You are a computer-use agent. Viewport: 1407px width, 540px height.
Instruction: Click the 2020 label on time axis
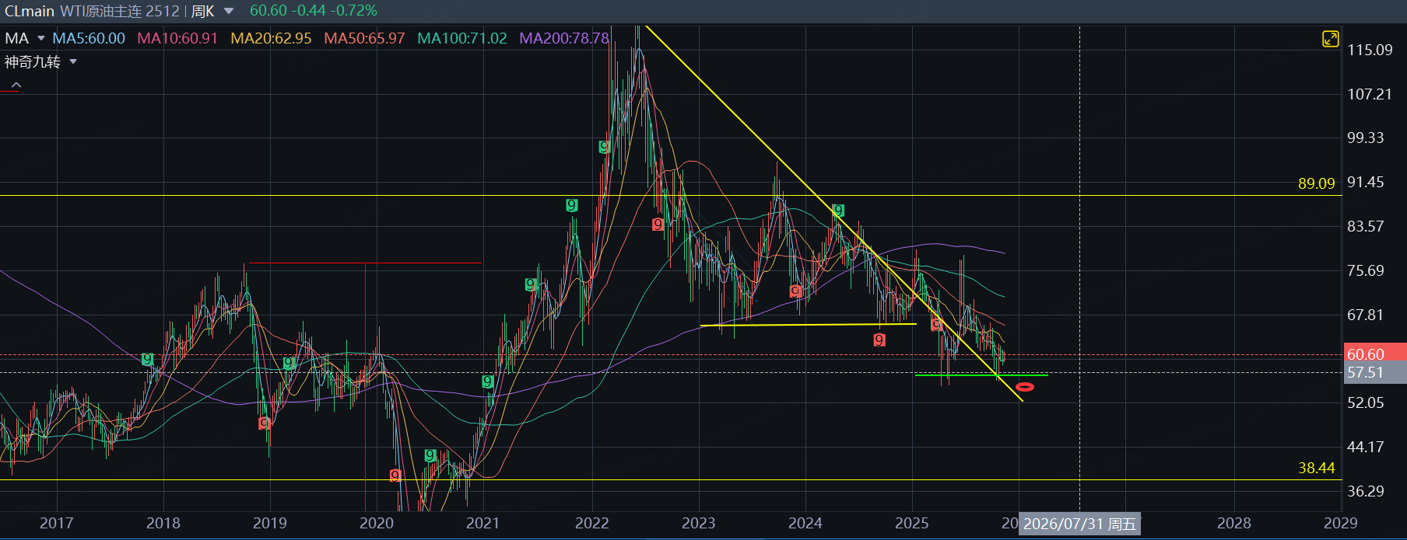377,523
